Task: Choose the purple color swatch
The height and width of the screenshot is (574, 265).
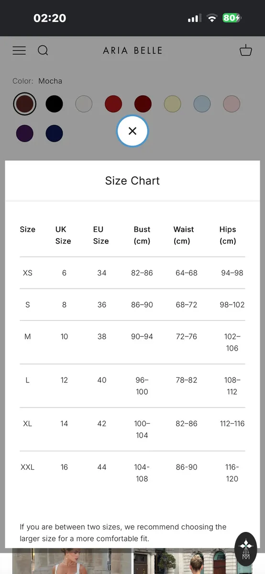Action: coord(24,133)
